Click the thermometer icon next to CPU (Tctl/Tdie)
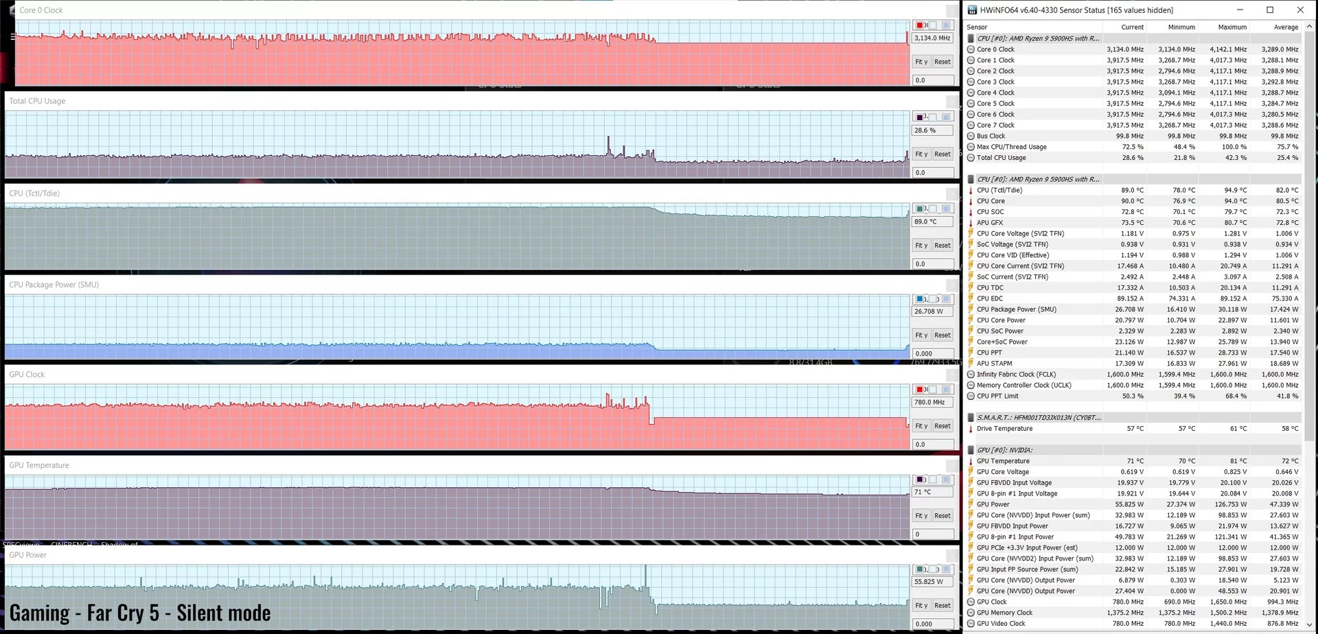 coord(971,190)
